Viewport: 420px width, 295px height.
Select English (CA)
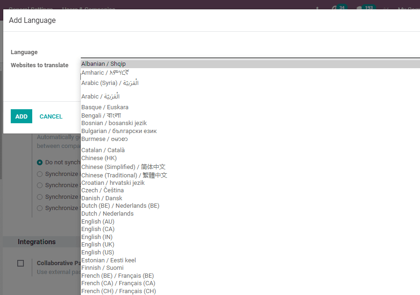250,229
